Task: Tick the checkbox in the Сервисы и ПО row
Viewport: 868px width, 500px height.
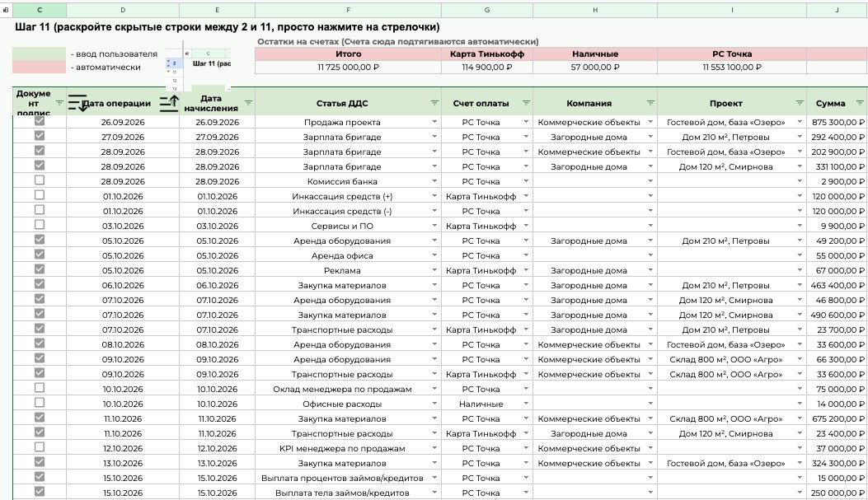Action: coord(40,225)
